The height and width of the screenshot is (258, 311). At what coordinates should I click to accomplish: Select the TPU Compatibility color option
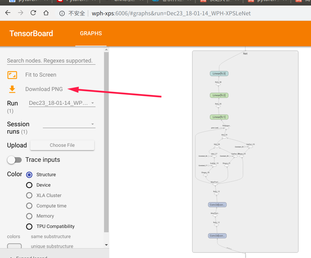coord(29,226)
